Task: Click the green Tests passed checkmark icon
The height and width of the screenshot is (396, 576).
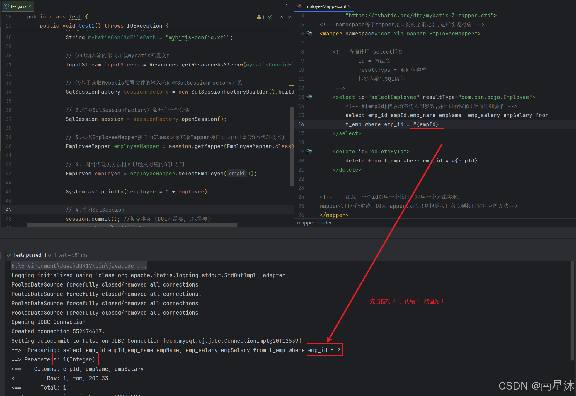Action: coord(9,255)
